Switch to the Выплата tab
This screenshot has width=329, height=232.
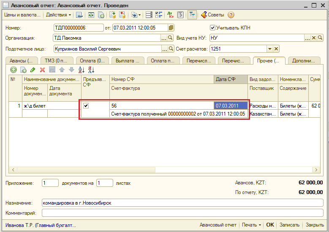point(128,61)
